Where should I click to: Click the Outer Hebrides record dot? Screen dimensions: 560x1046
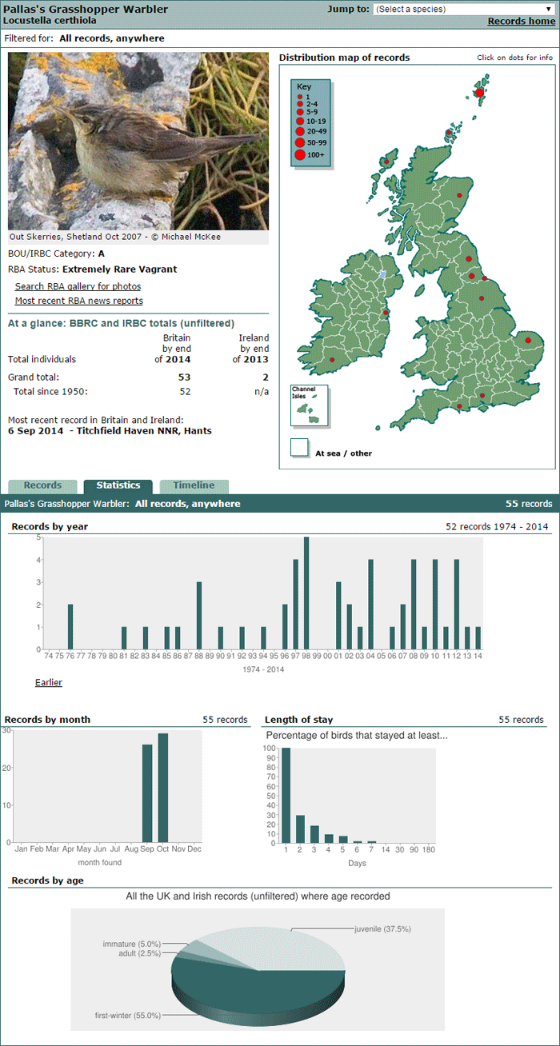386,162
